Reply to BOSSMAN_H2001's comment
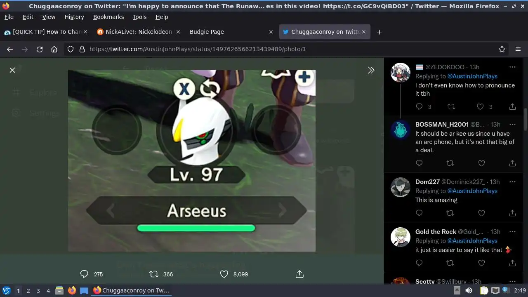Viewport: 528px width, 297px height. (x=419, y=163)
